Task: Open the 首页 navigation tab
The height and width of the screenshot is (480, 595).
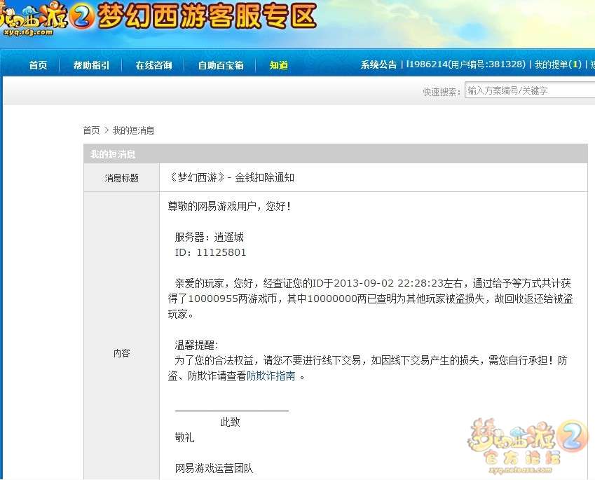Action: click(x=38, y=65)
